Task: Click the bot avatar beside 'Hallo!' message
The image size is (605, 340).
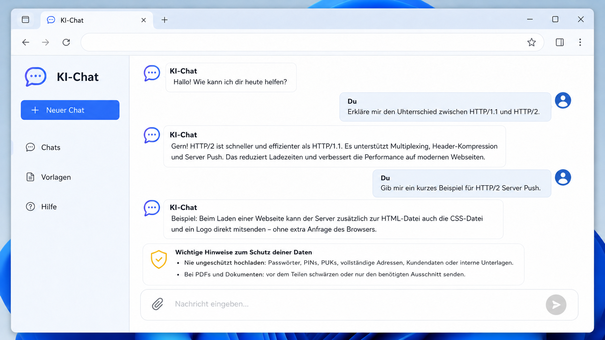Action: click(x=152, y=73)
